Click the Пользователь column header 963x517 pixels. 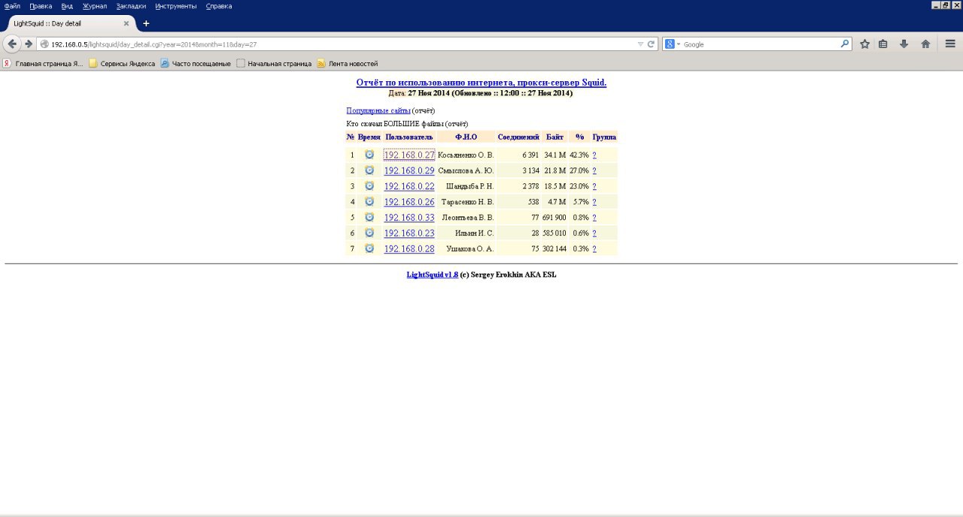tap(409, 137)
